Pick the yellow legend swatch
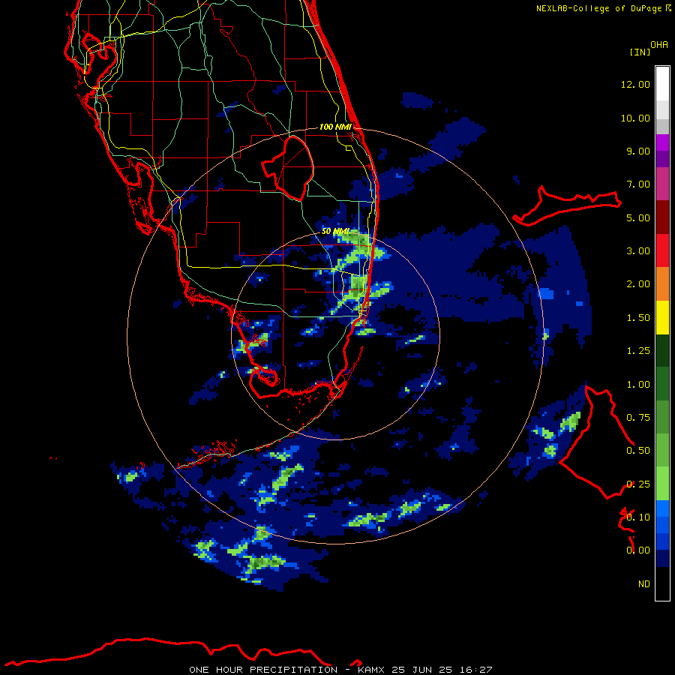The image size is (675, 675). coord(662,317)
